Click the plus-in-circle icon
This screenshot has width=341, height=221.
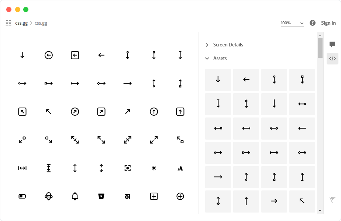click(x=180, y=196)
